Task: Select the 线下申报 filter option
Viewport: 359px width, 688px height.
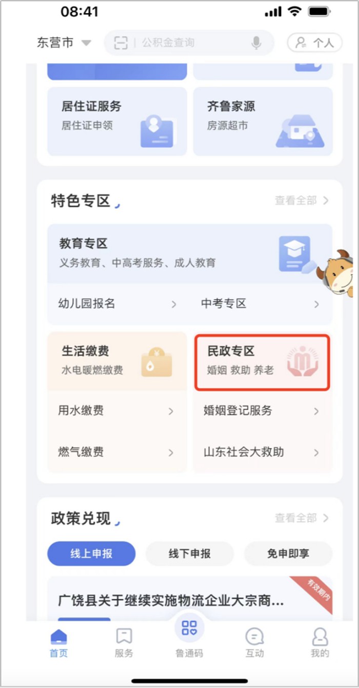Action: [x=189, y=554]
